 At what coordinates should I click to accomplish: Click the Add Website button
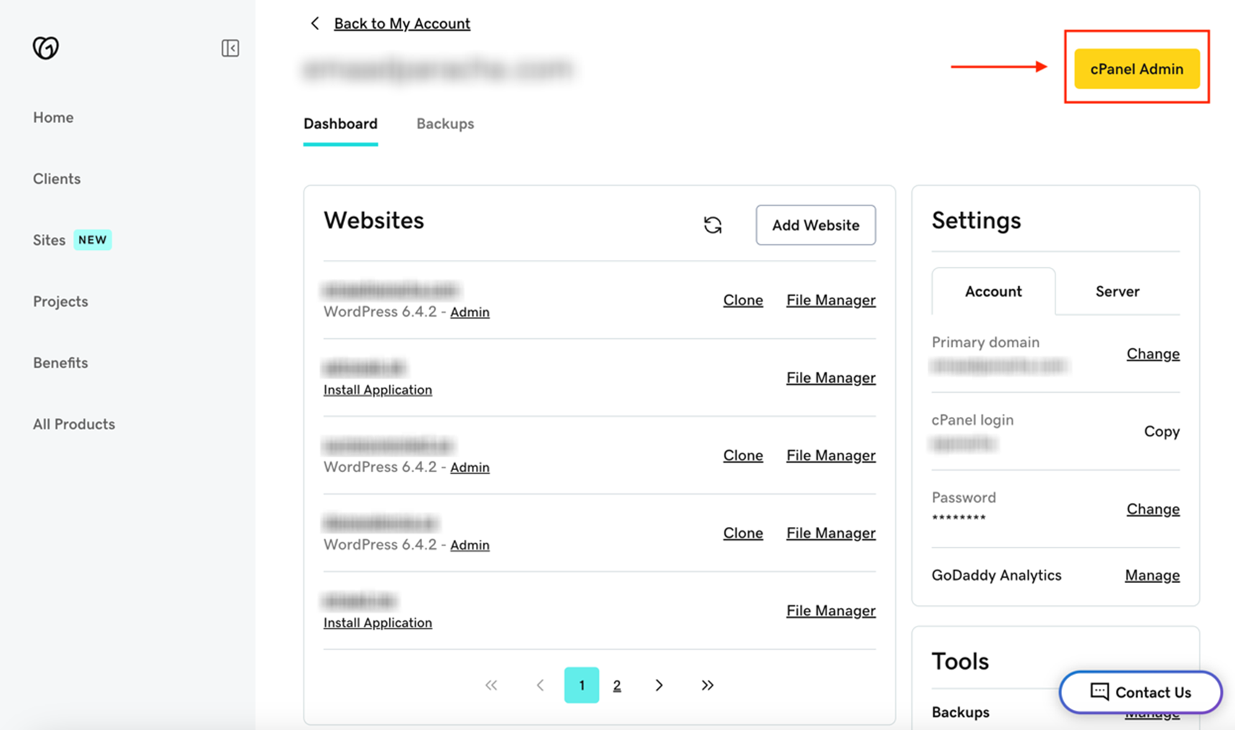coord(815,225)
